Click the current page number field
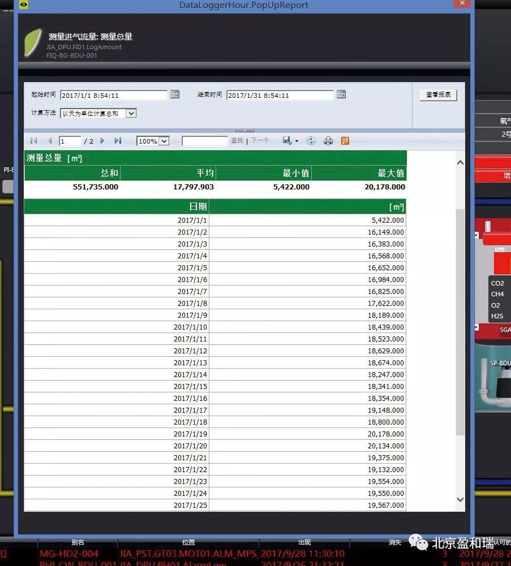511x566 pixels. [x=70, y=141]
